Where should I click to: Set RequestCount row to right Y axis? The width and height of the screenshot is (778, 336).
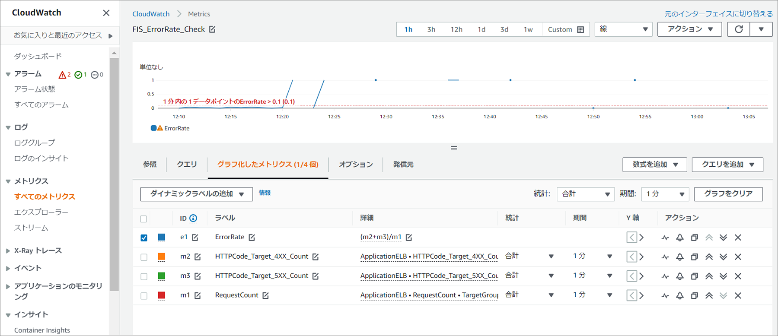pyautogui.click(x=641, y=296)
